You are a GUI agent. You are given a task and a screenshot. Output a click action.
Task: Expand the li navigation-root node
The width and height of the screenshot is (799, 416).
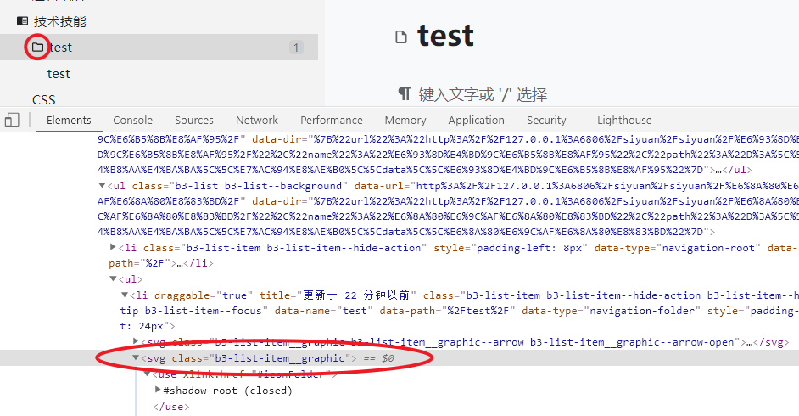pyautogui.click(x=114, y=247)
